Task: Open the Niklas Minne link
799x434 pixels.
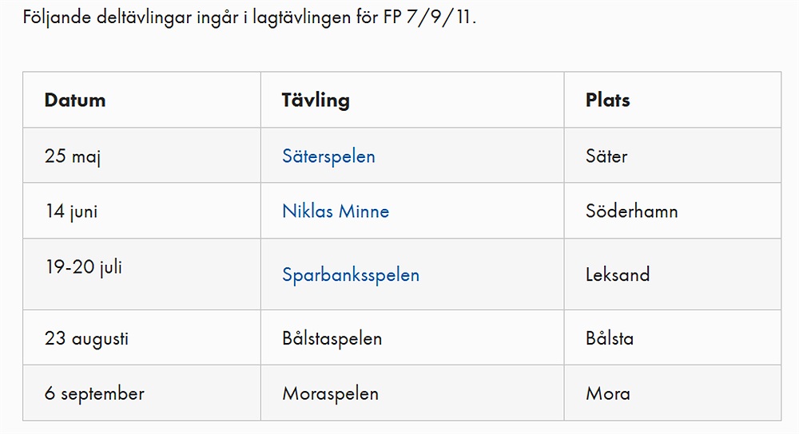Action: tap(336, 211)
